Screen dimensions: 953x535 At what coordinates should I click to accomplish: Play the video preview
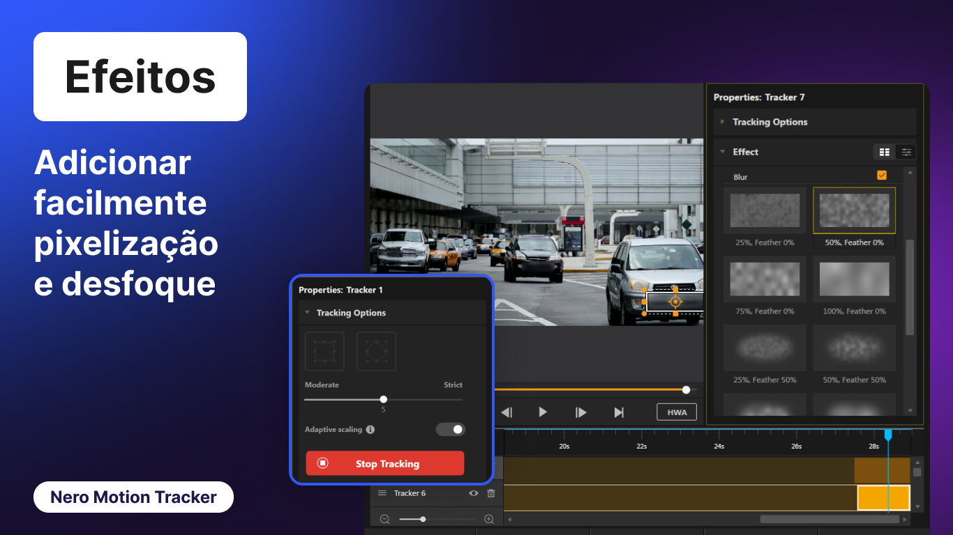[543, 412]
